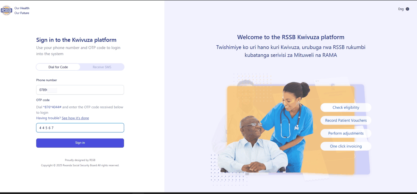417x194 pixels.
Task: Select the Record Patient Vouchers pill
Action: click(x=346, y=120)
